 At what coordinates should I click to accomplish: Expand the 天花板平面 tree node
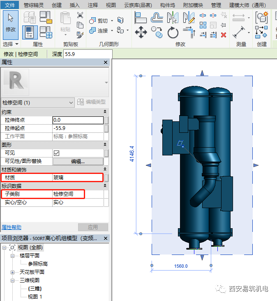click(12, 272)
